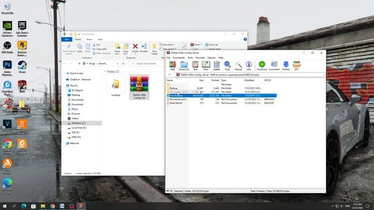The width and height of the screenshot is (374, 210).
Task: Click the Explorer File tab
Action: pos(67,39)
